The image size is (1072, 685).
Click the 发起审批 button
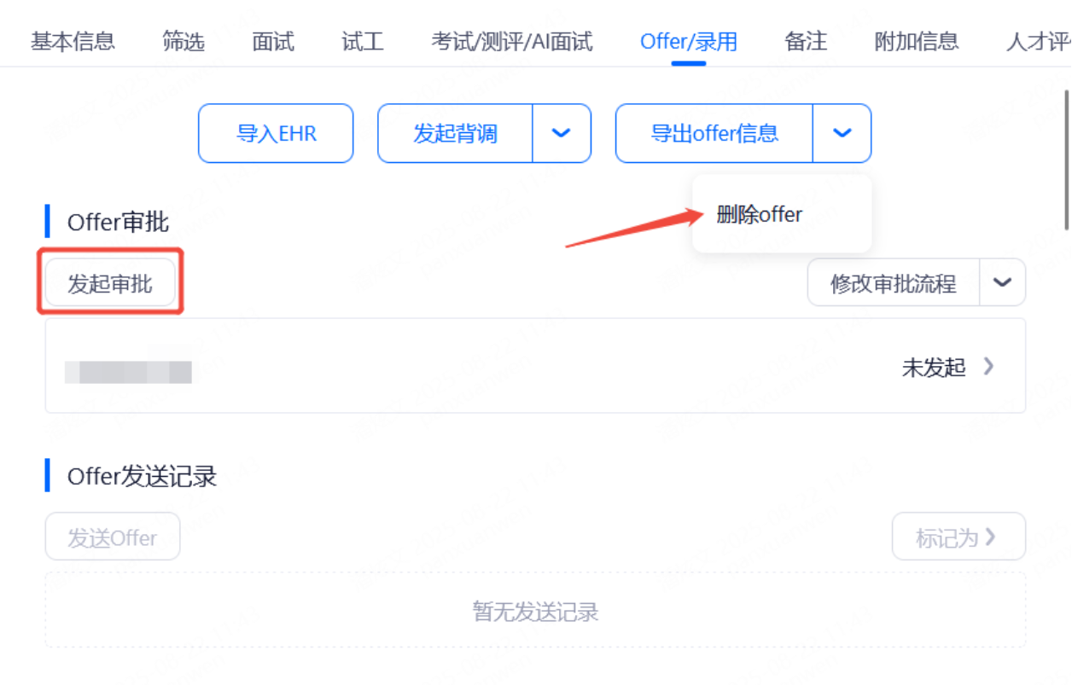click(110, 283)
